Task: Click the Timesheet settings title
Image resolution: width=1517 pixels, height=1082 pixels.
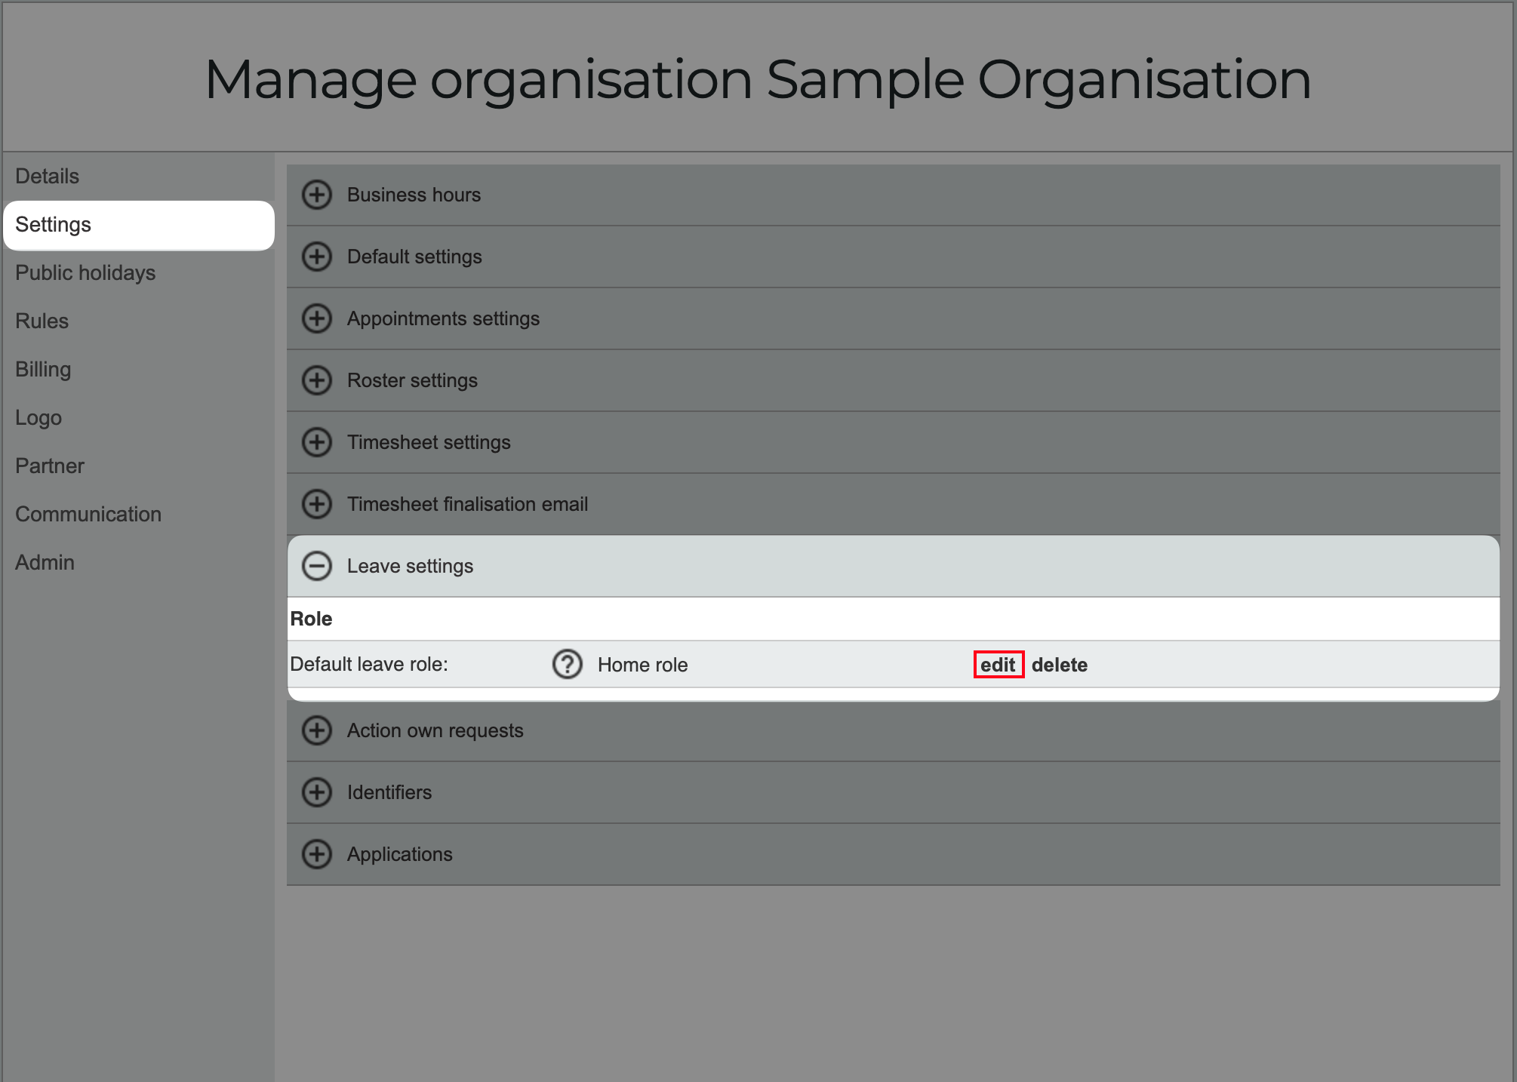Action: click(x=429, y=442)
